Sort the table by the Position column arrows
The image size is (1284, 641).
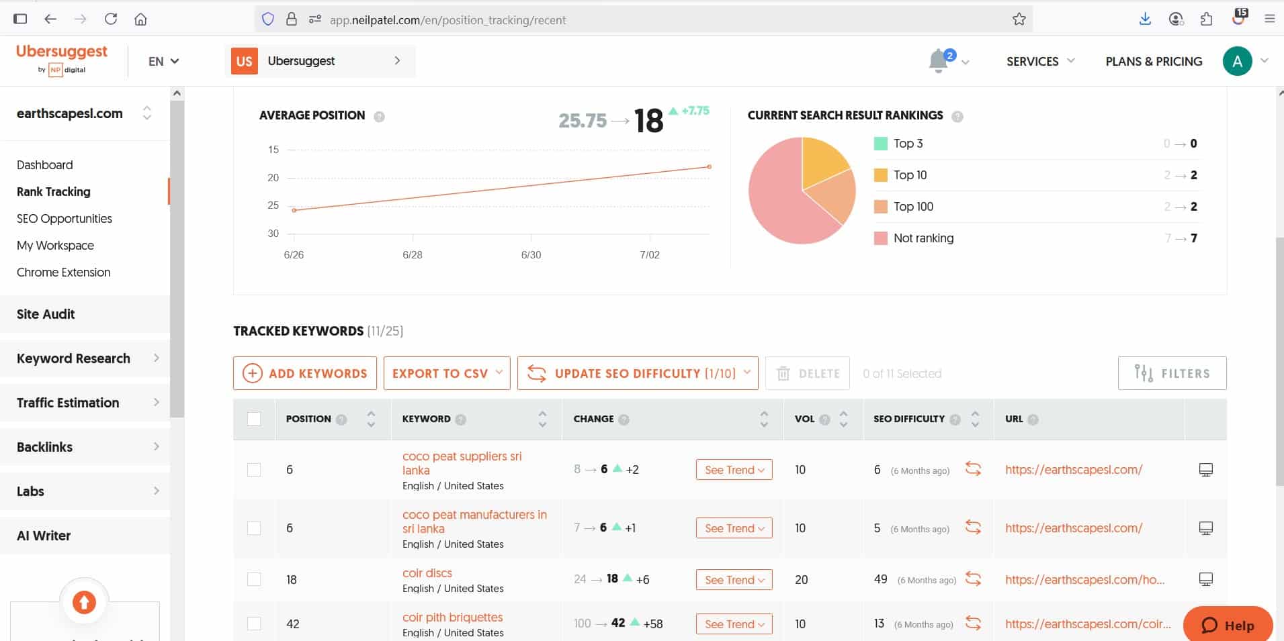[371, 419]
